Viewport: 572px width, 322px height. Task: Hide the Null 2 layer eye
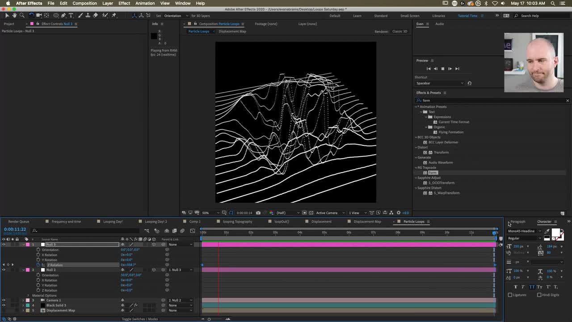click(4, 270)
